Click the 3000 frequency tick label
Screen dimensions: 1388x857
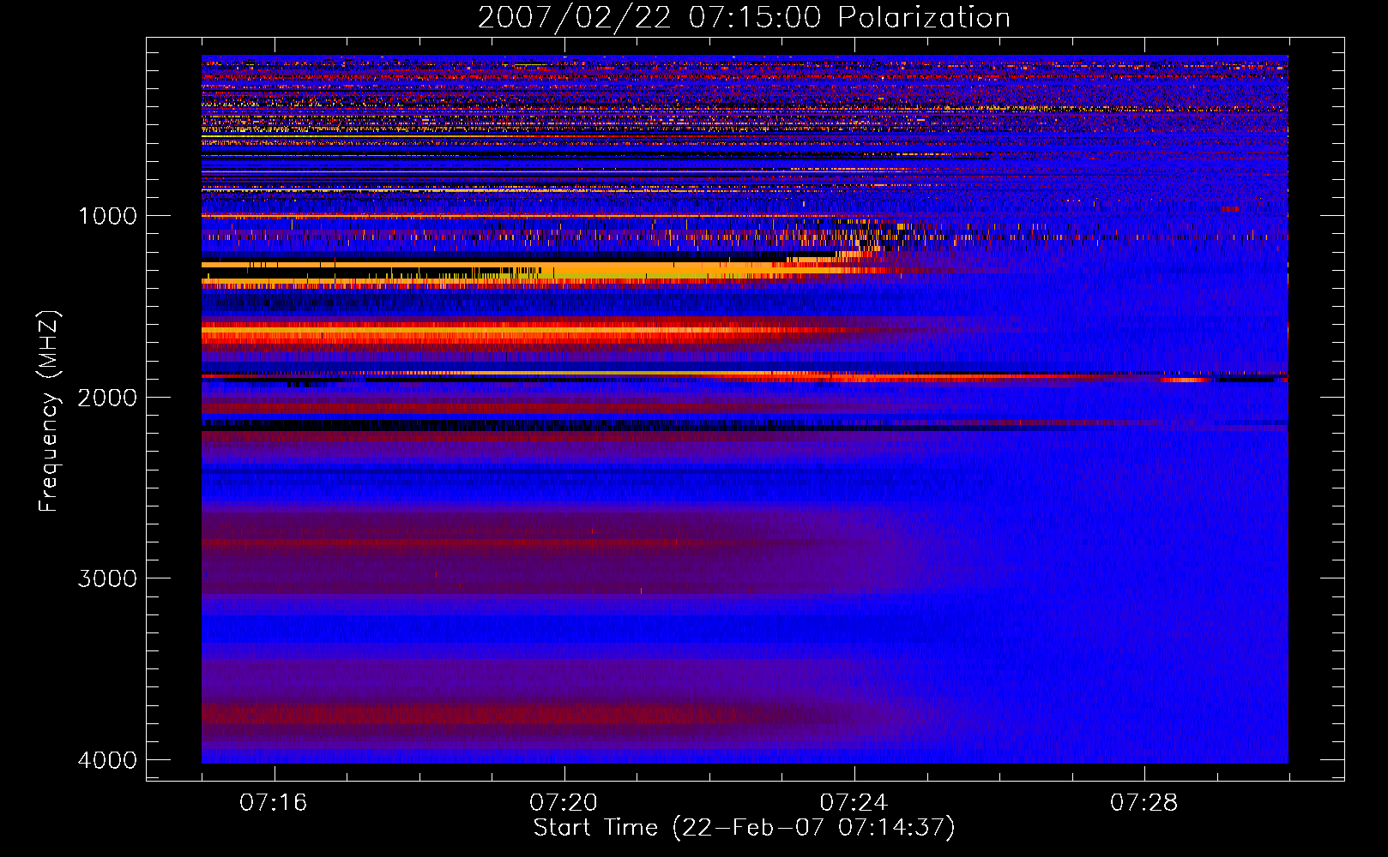pos(107,578)
